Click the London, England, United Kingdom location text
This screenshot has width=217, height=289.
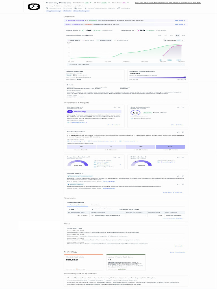tap(101, 8)
